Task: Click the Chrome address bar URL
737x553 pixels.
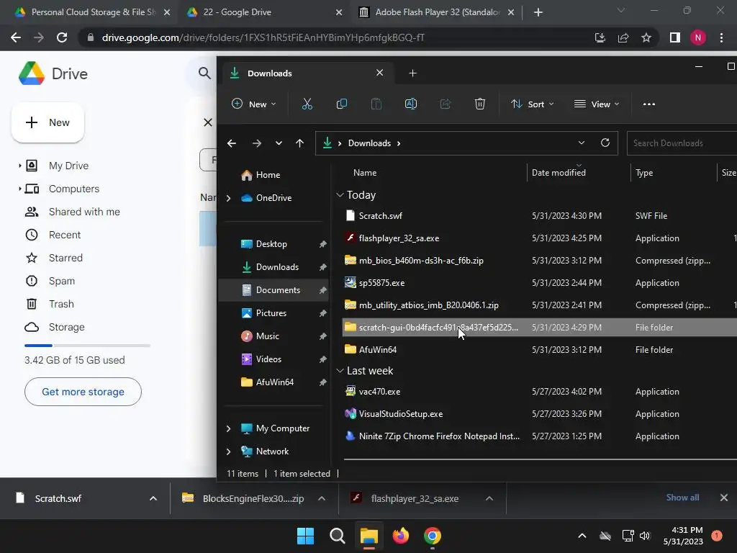Action: [263, 37]
